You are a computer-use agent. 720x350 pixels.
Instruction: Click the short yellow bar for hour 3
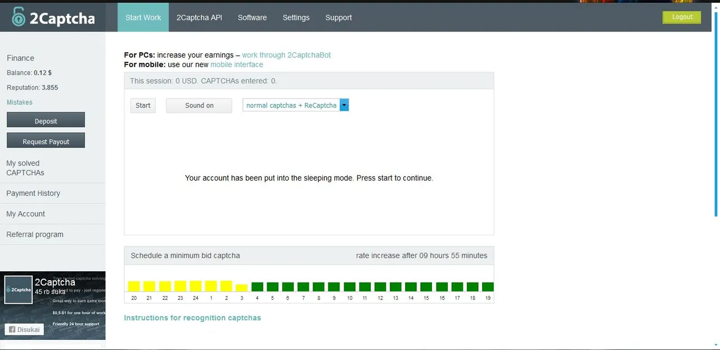[x=241, y=288]
